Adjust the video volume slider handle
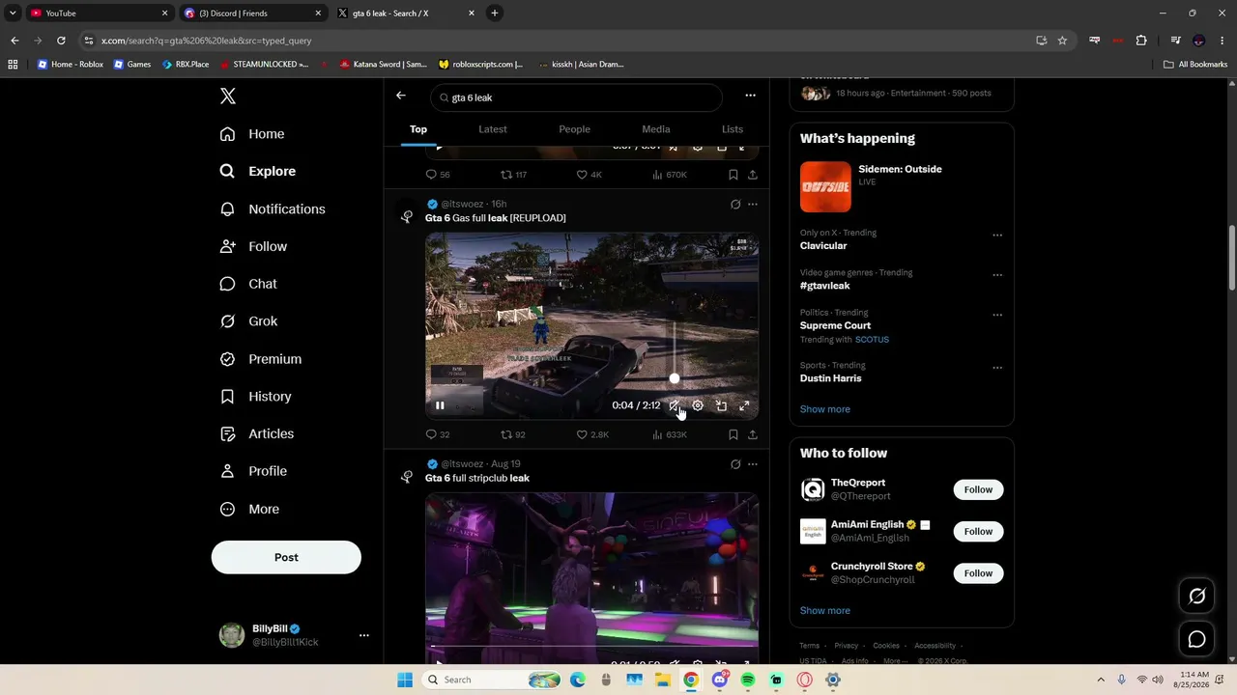Viewport: 1237px width, 695px height. click(675, 378)
